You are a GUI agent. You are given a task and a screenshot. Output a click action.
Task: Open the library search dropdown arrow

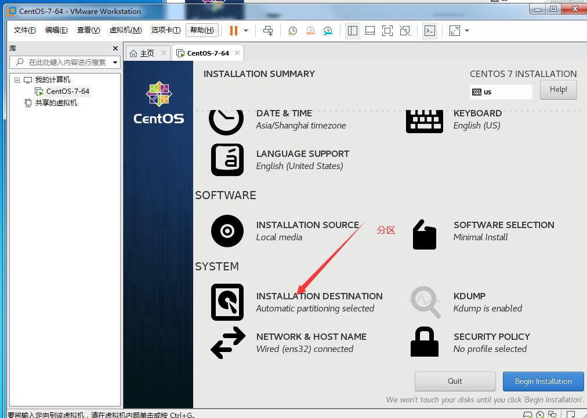[115, 63]
